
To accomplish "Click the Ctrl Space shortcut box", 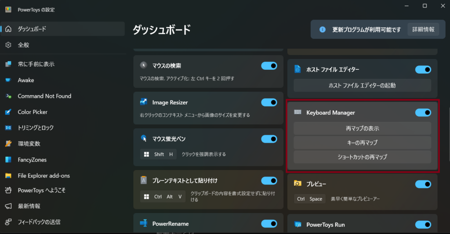I will click(309, 199).
